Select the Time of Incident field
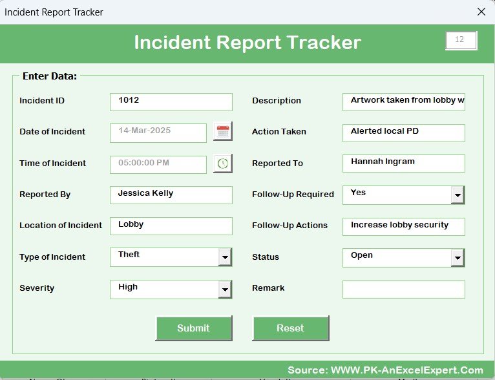The width and height of the screenshot is (495, 380). (x=158, y=164)
